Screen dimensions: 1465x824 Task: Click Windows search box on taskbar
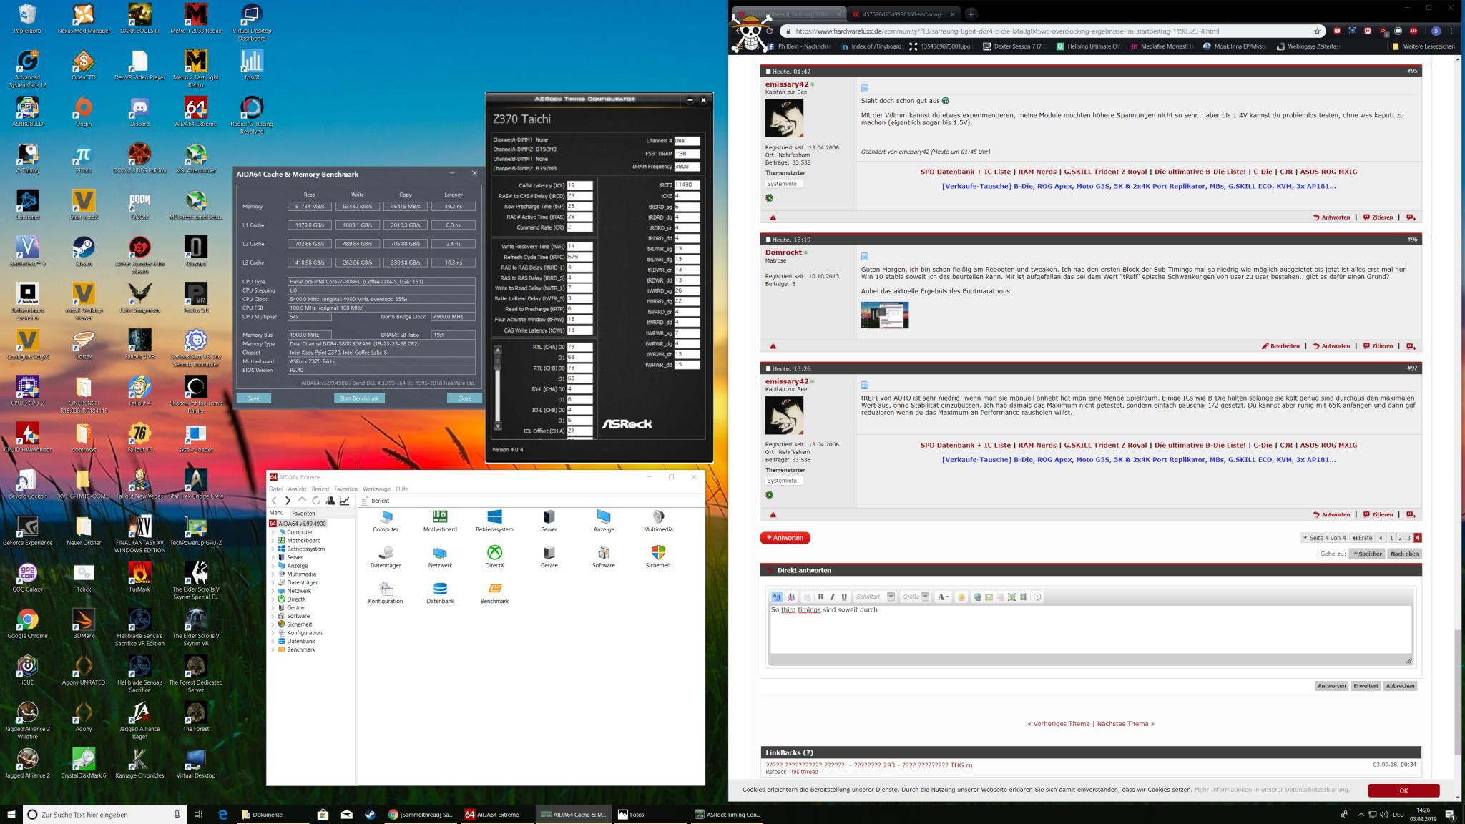pos(104,815)
